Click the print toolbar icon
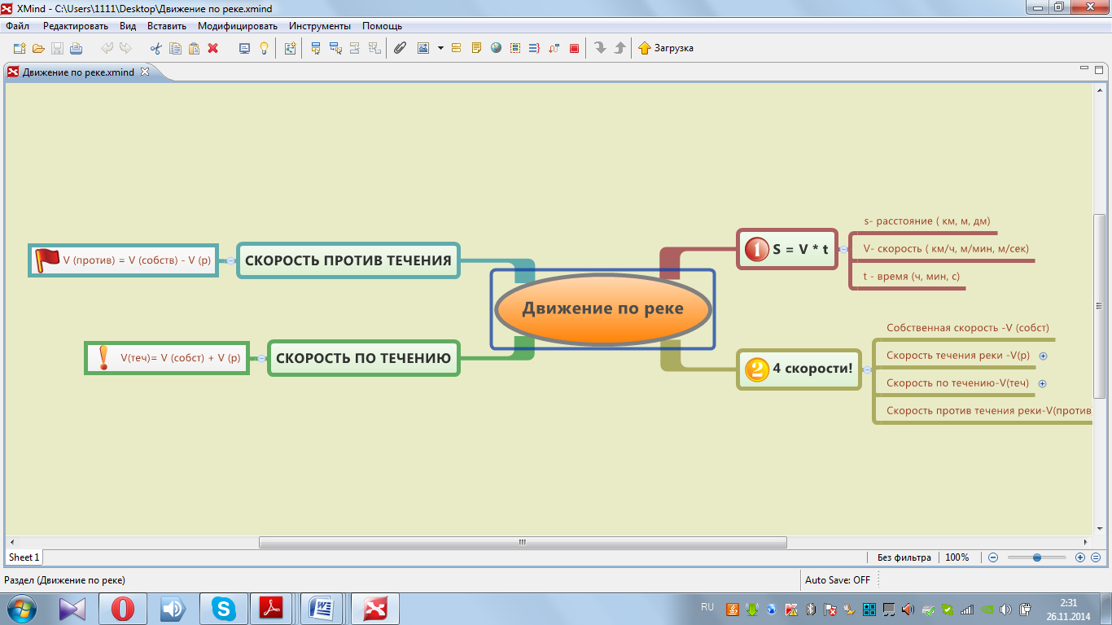The width and height of the screenshot is (1112, 625). click(77, 48)
